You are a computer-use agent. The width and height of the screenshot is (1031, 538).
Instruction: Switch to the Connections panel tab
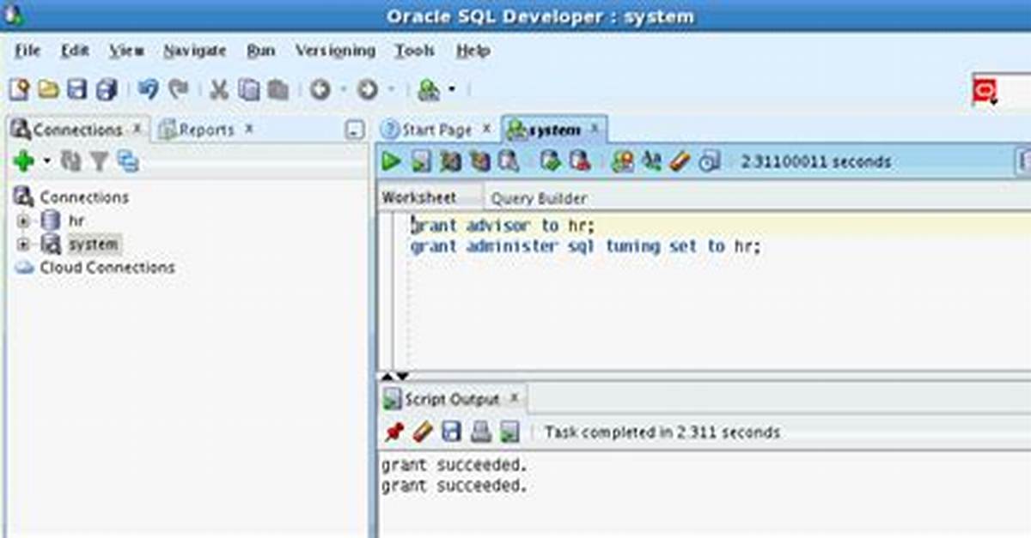point(77,130)
